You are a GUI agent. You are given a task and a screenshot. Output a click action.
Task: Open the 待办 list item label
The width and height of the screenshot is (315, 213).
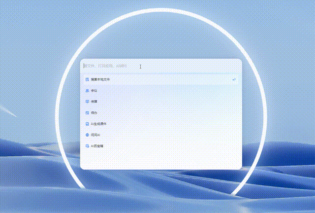[94, 113]
